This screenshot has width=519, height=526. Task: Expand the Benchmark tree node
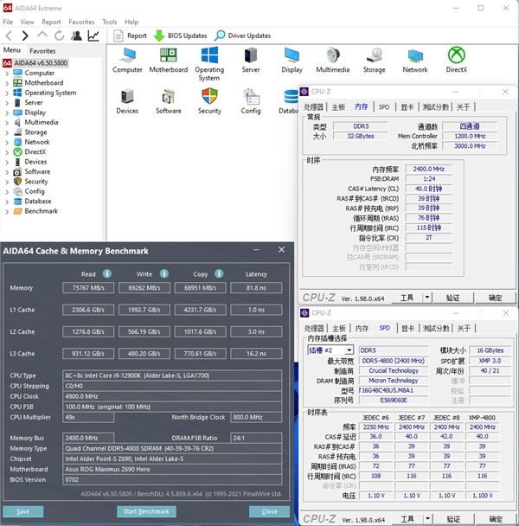coord(7,211)
